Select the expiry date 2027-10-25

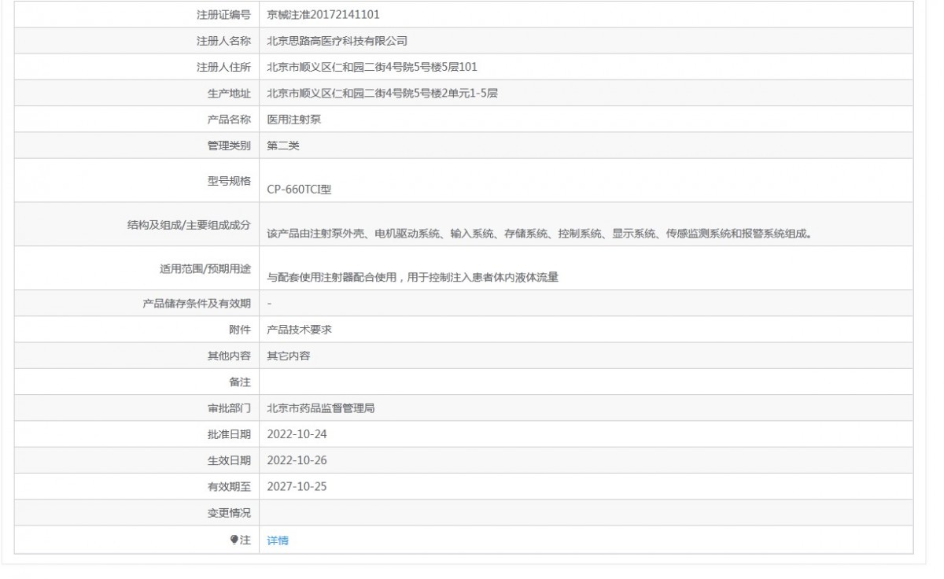(x=297, y=487)
